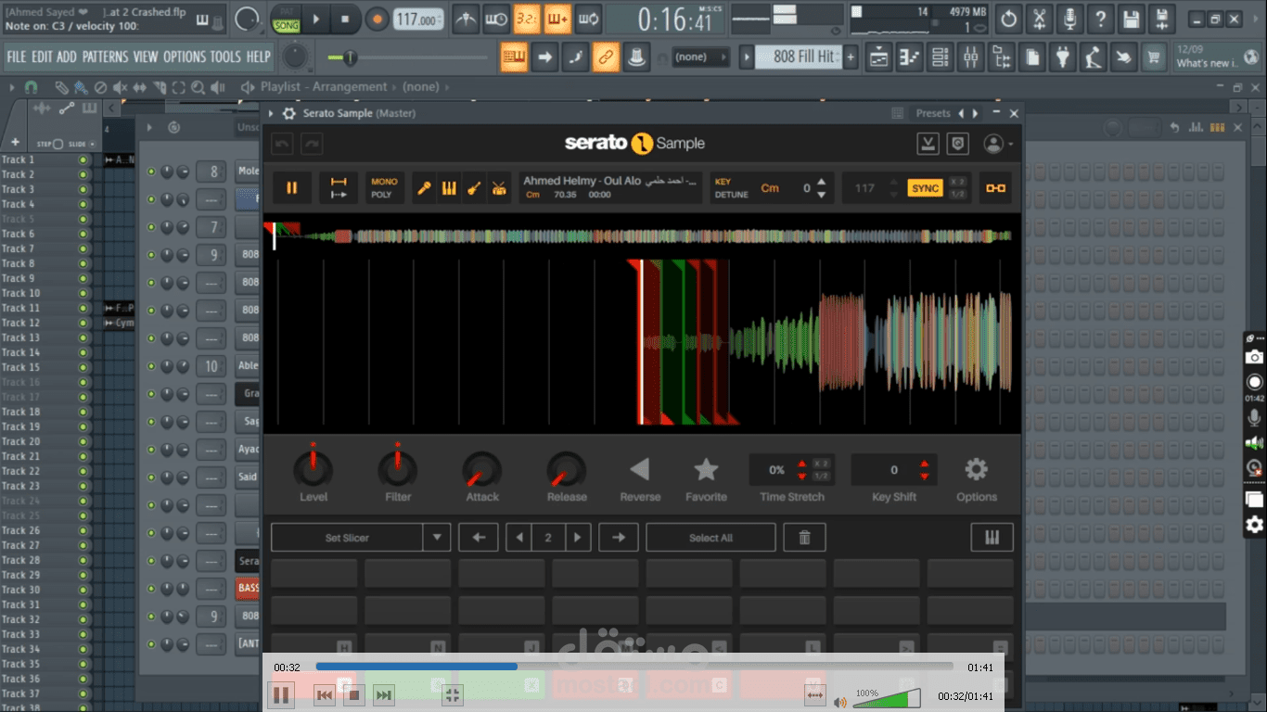Toggle mute light on Track 8
The width and height of the screenshot is (1267, 712).
coord(83,263)
